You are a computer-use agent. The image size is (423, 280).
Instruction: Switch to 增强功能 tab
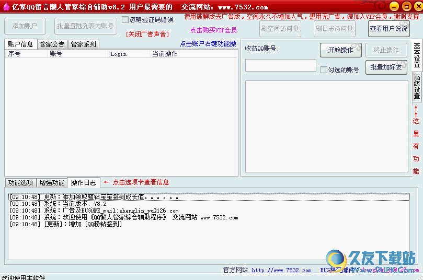coord(52,183)
